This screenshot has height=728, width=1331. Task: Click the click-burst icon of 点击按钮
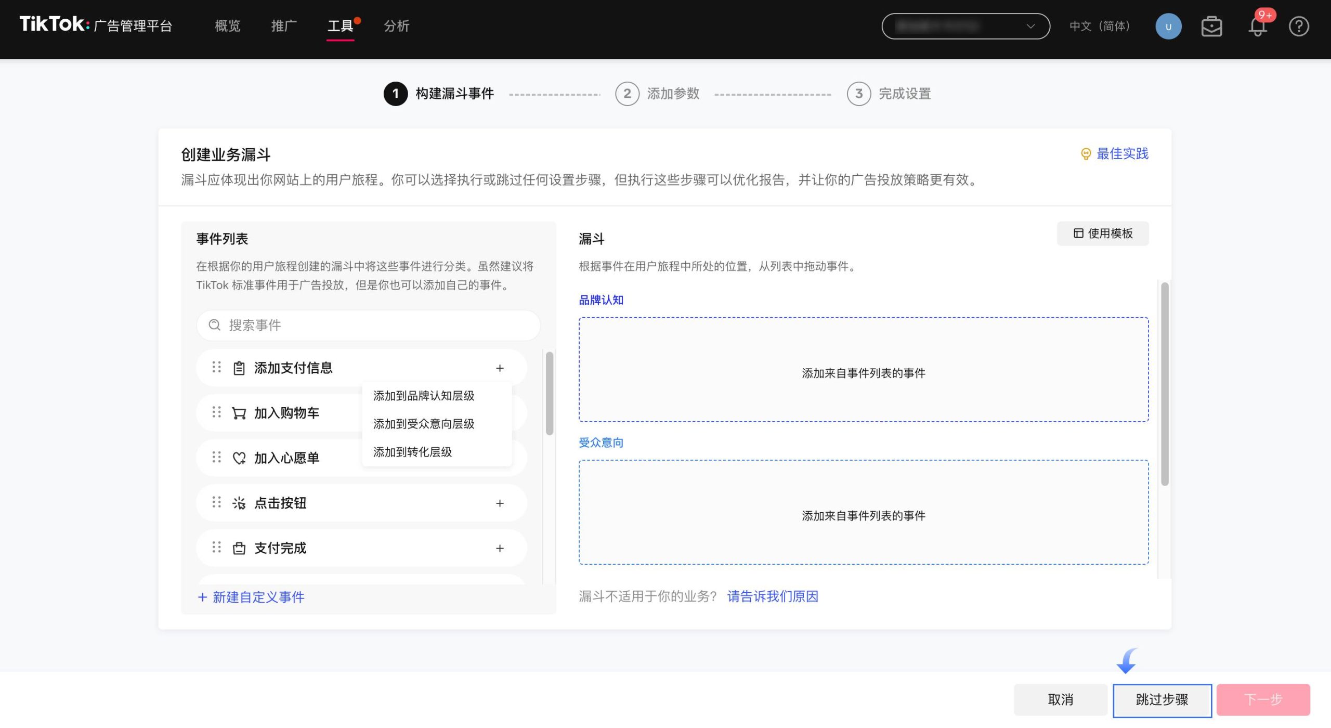click(x=239, y=503)
